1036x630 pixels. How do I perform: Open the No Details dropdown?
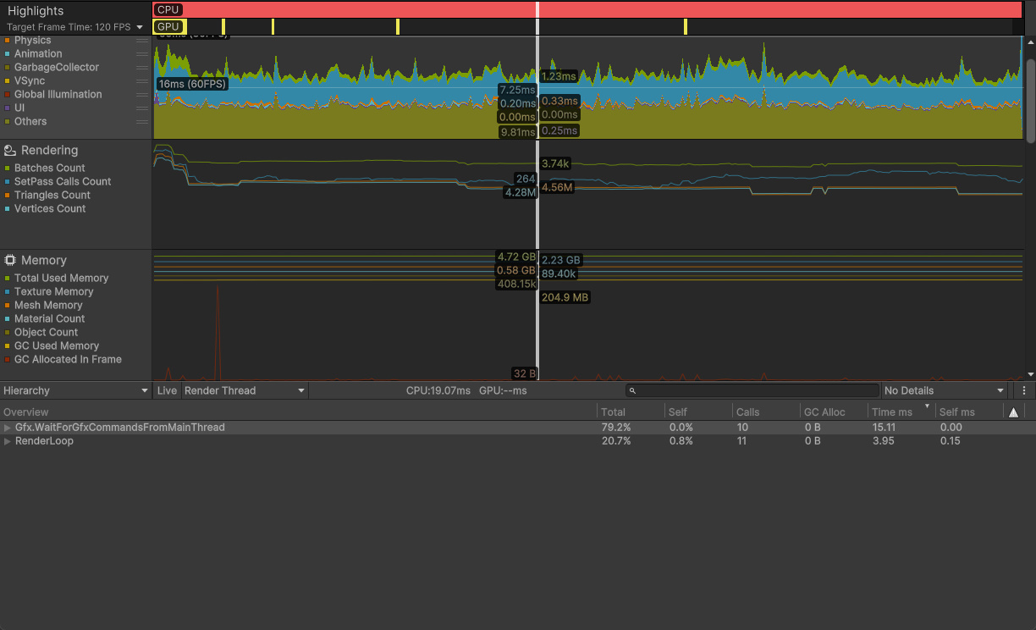click(x=944, y=390)
